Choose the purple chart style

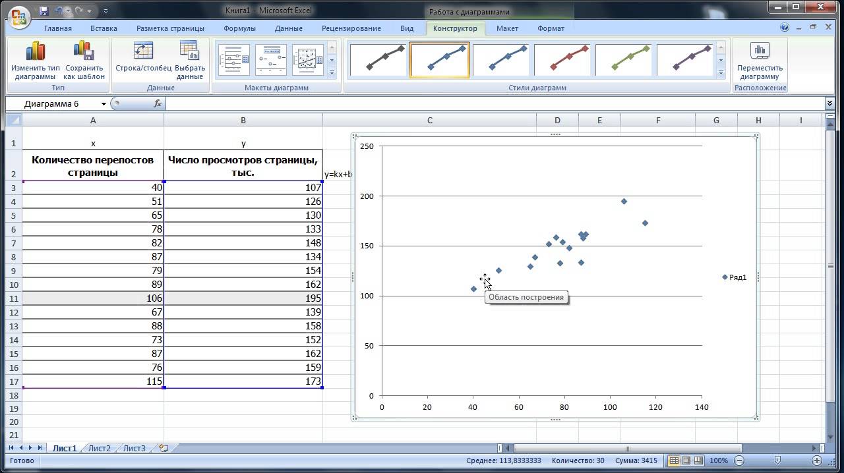coord(685,60)
